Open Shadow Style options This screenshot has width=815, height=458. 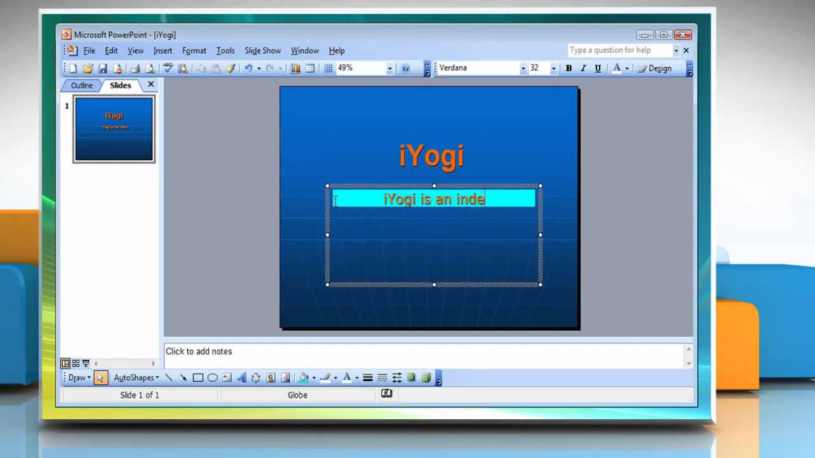click(411, 378)
